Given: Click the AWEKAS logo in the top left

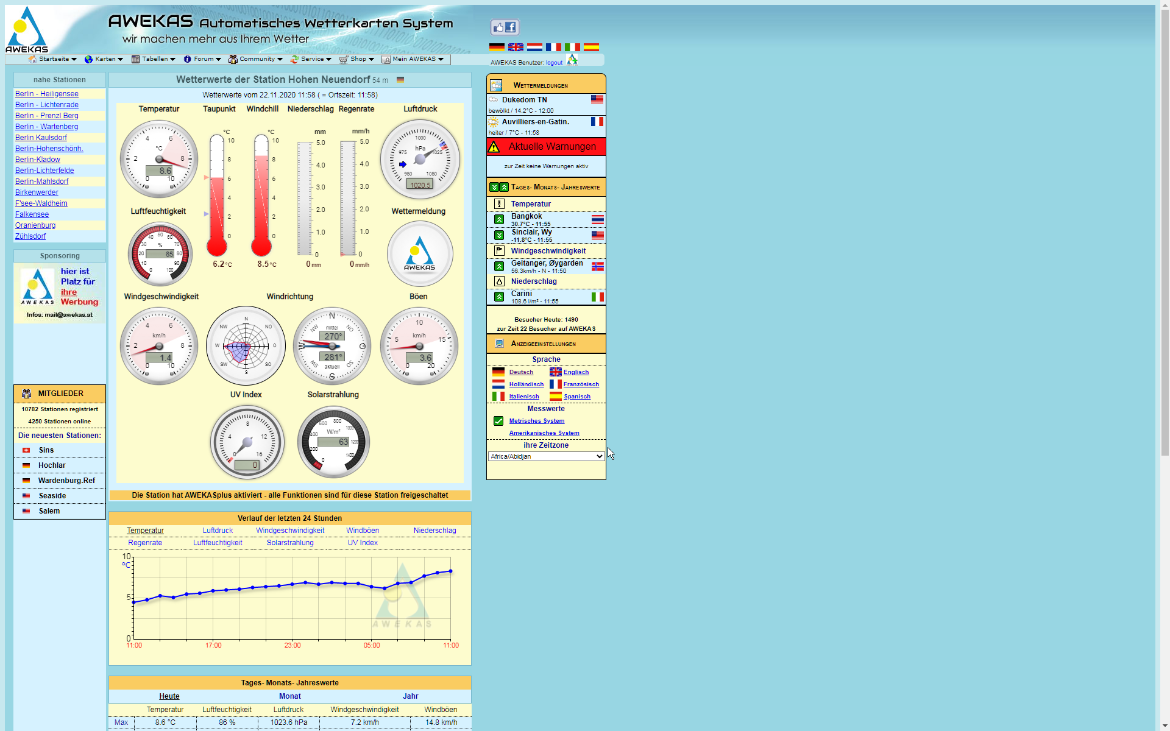Looking at the screenshot, I should coord(26,30).
